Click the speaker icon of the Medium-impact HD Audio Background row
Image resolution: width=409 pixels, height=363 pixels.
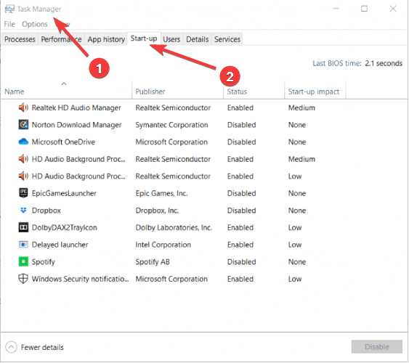coord(23,159)
